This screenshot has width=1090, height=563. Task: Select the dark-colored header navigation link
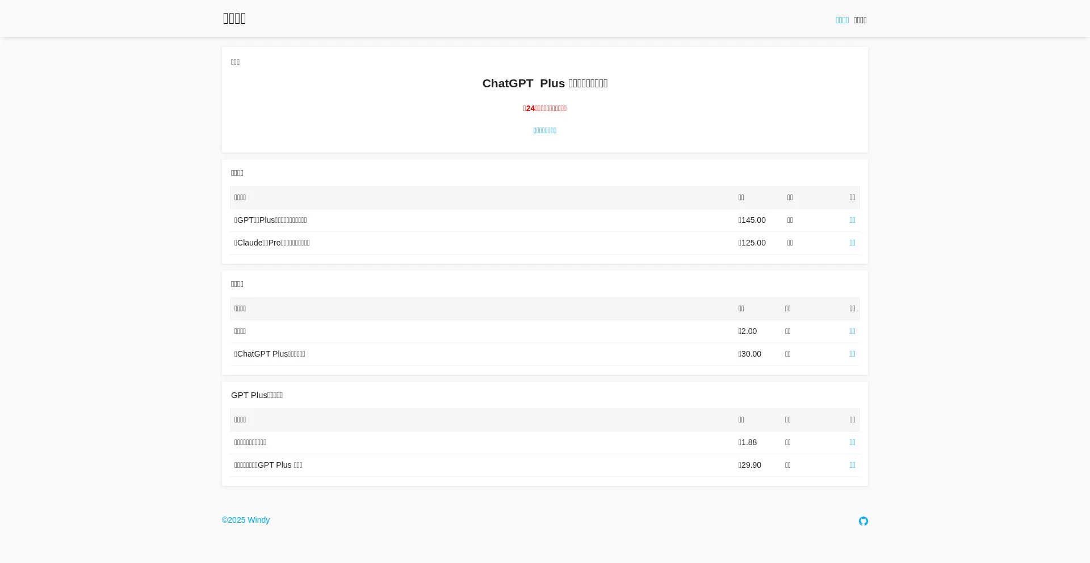coord(860,20)
